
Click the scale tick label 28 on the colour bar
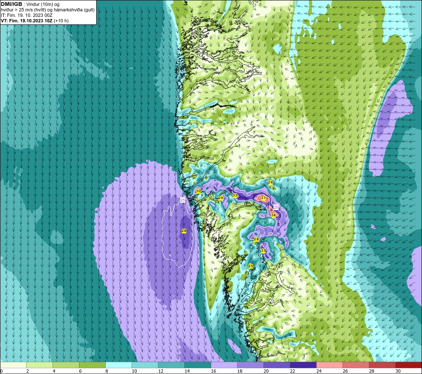pyautogui.click(x=372, y=371)
